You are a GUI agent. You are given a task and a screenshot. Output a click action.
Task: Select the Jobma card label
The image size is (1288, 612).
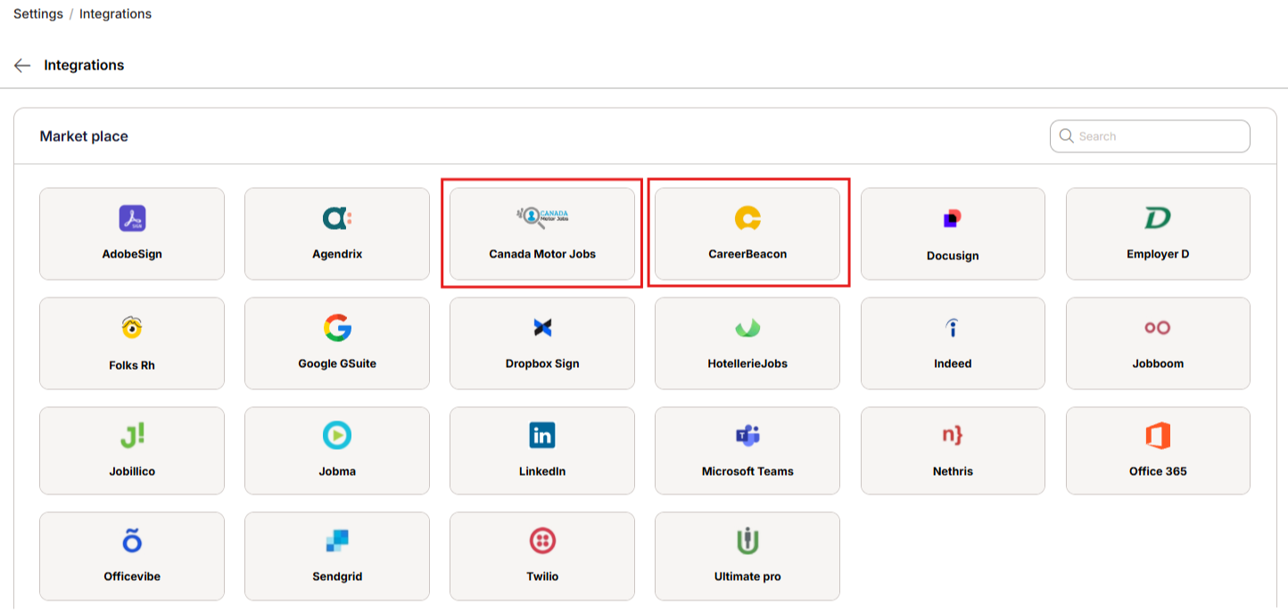coord(337,471)
